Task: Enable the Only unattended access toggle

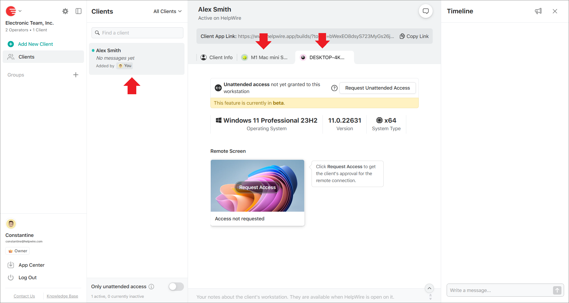Action: coord(176,286)
